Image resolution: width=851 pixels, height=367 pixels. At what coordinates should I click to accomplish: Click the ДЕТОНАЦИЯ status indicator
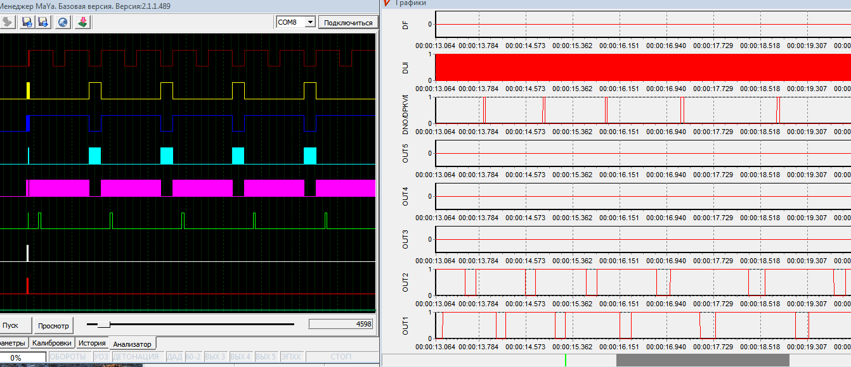point(137,357)
